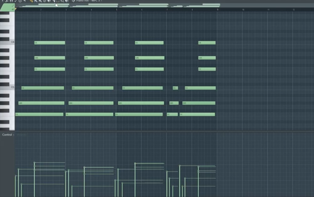Click the orange playhead start marker
Screen dimensions: 314x197
pos(16,9)
